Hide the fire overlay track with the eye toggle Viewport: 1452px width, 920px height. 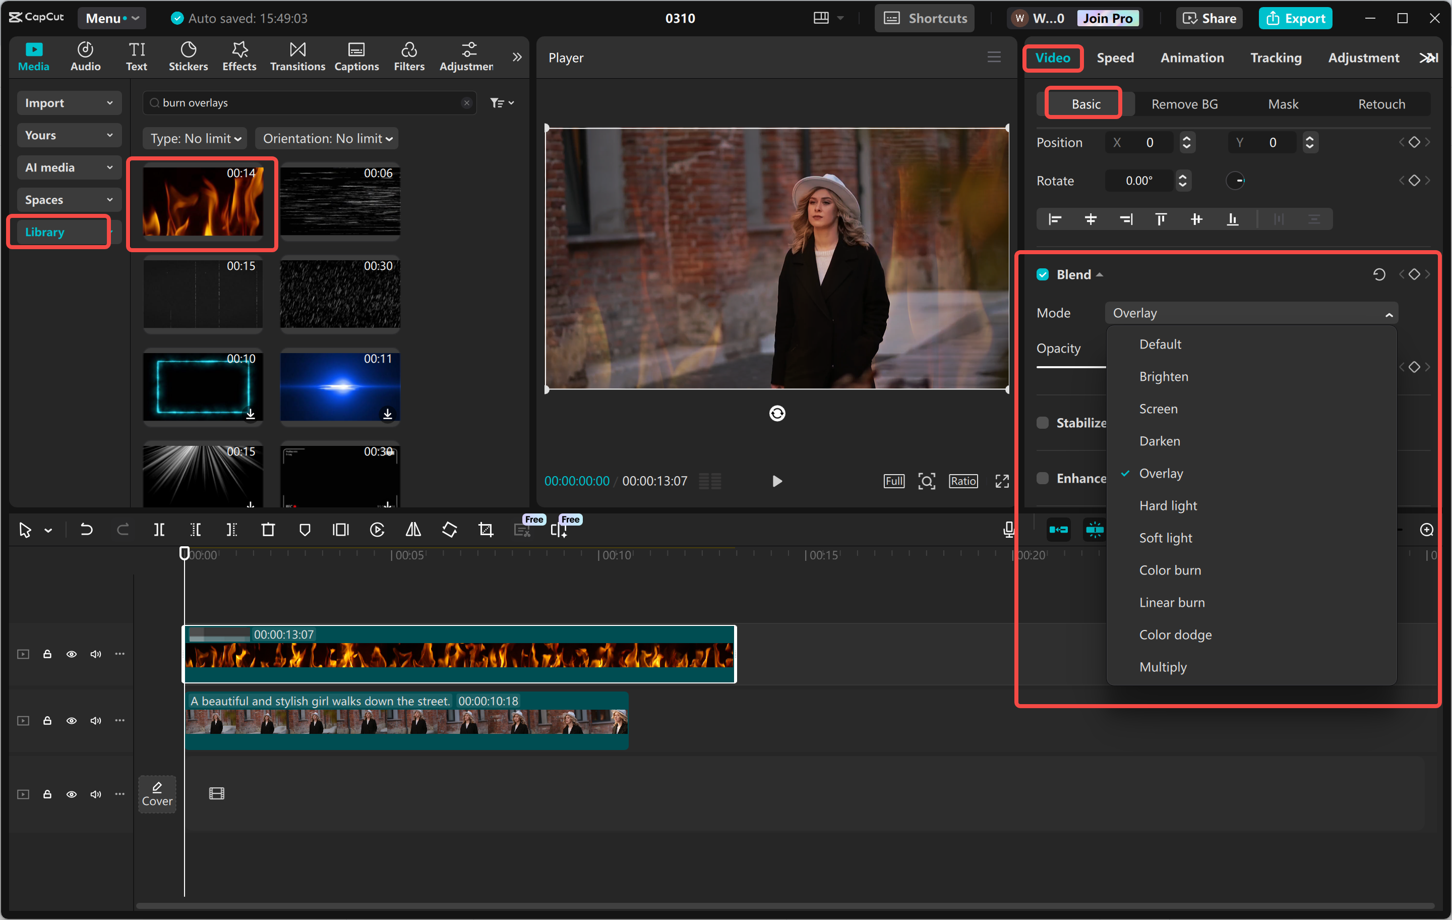[71, 654]
